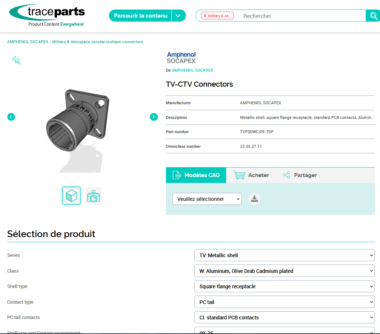Select the Modèles CAO tab
Screen dimensions: 380x334
196,175
